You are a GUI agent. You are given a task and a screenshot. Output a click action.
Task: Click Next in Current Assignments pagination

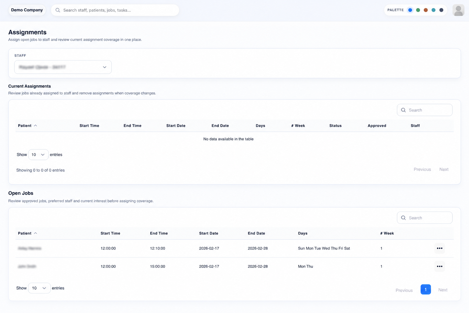pos(444,169)
